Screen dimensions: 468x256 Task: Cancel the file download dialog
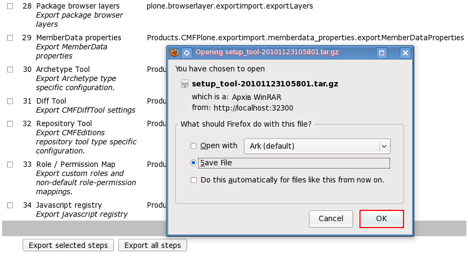point(331,219)
